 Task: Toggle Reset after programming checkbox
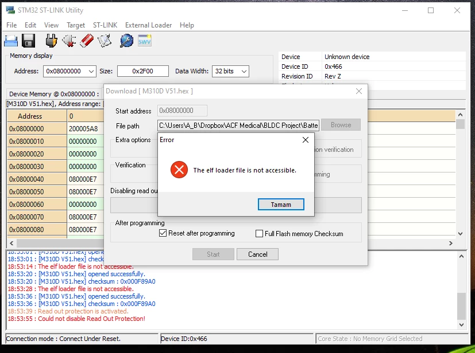point(163,233)
